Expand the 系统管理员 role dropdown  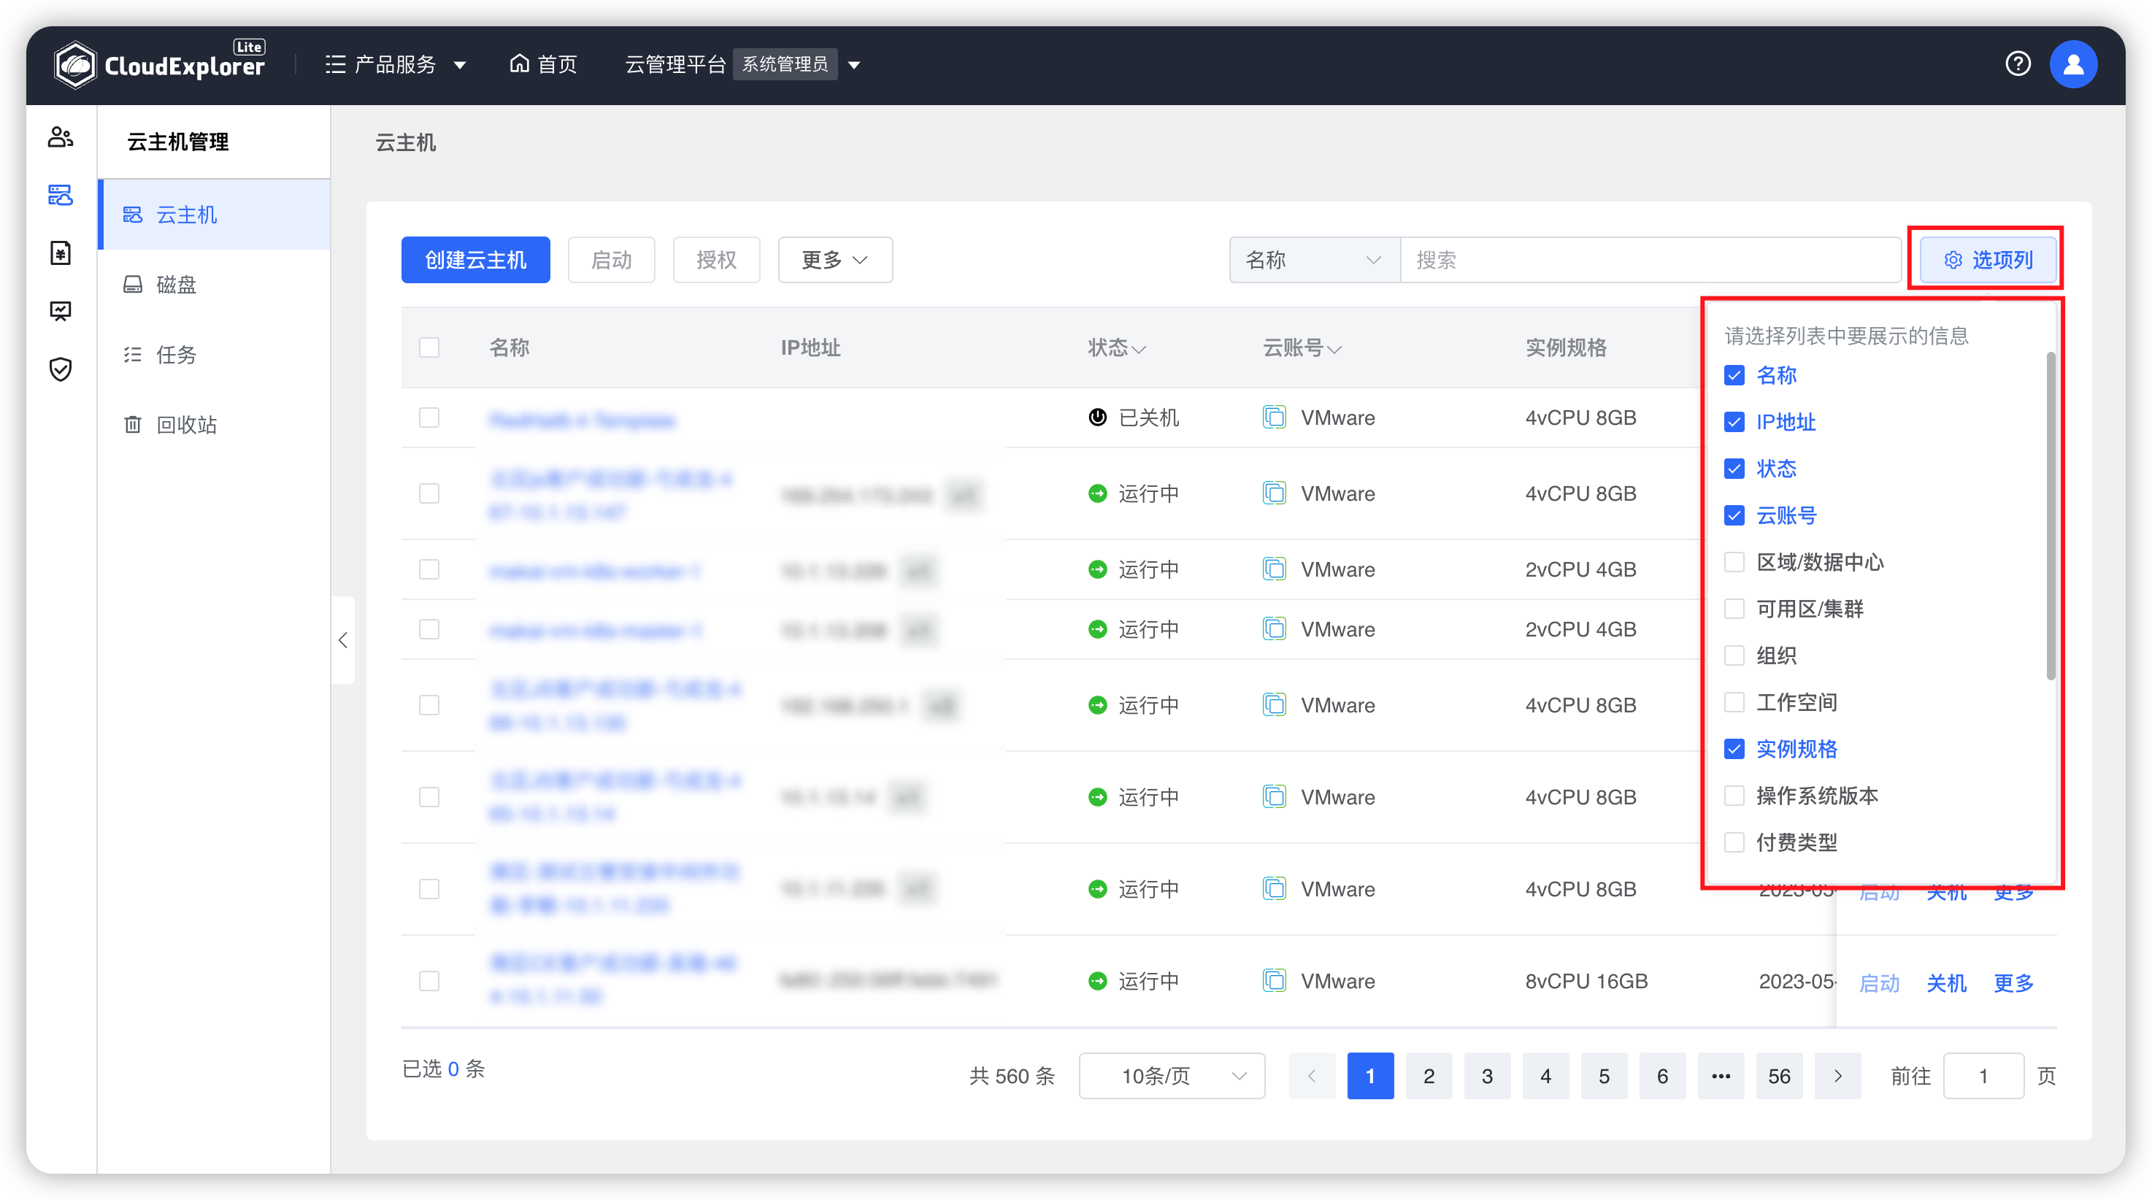point(854,64)
